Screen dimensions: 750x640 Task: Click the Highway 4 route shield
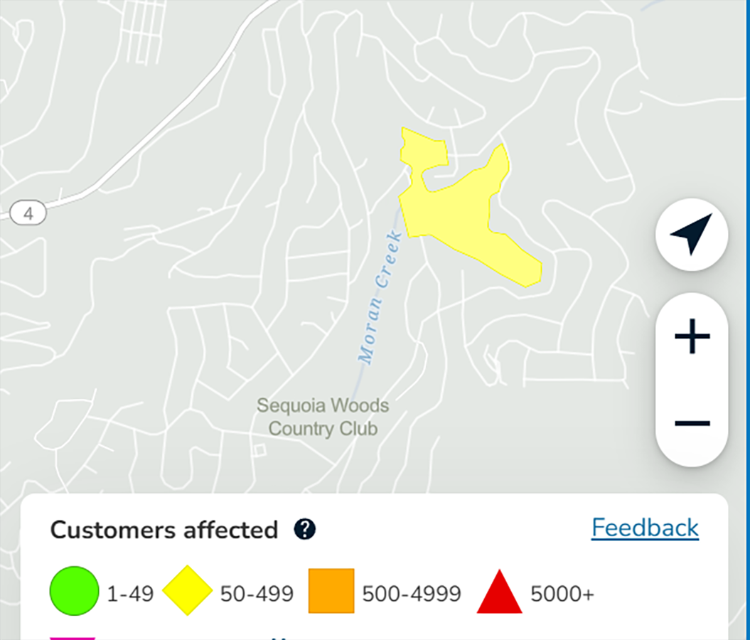tap(28, 213)
